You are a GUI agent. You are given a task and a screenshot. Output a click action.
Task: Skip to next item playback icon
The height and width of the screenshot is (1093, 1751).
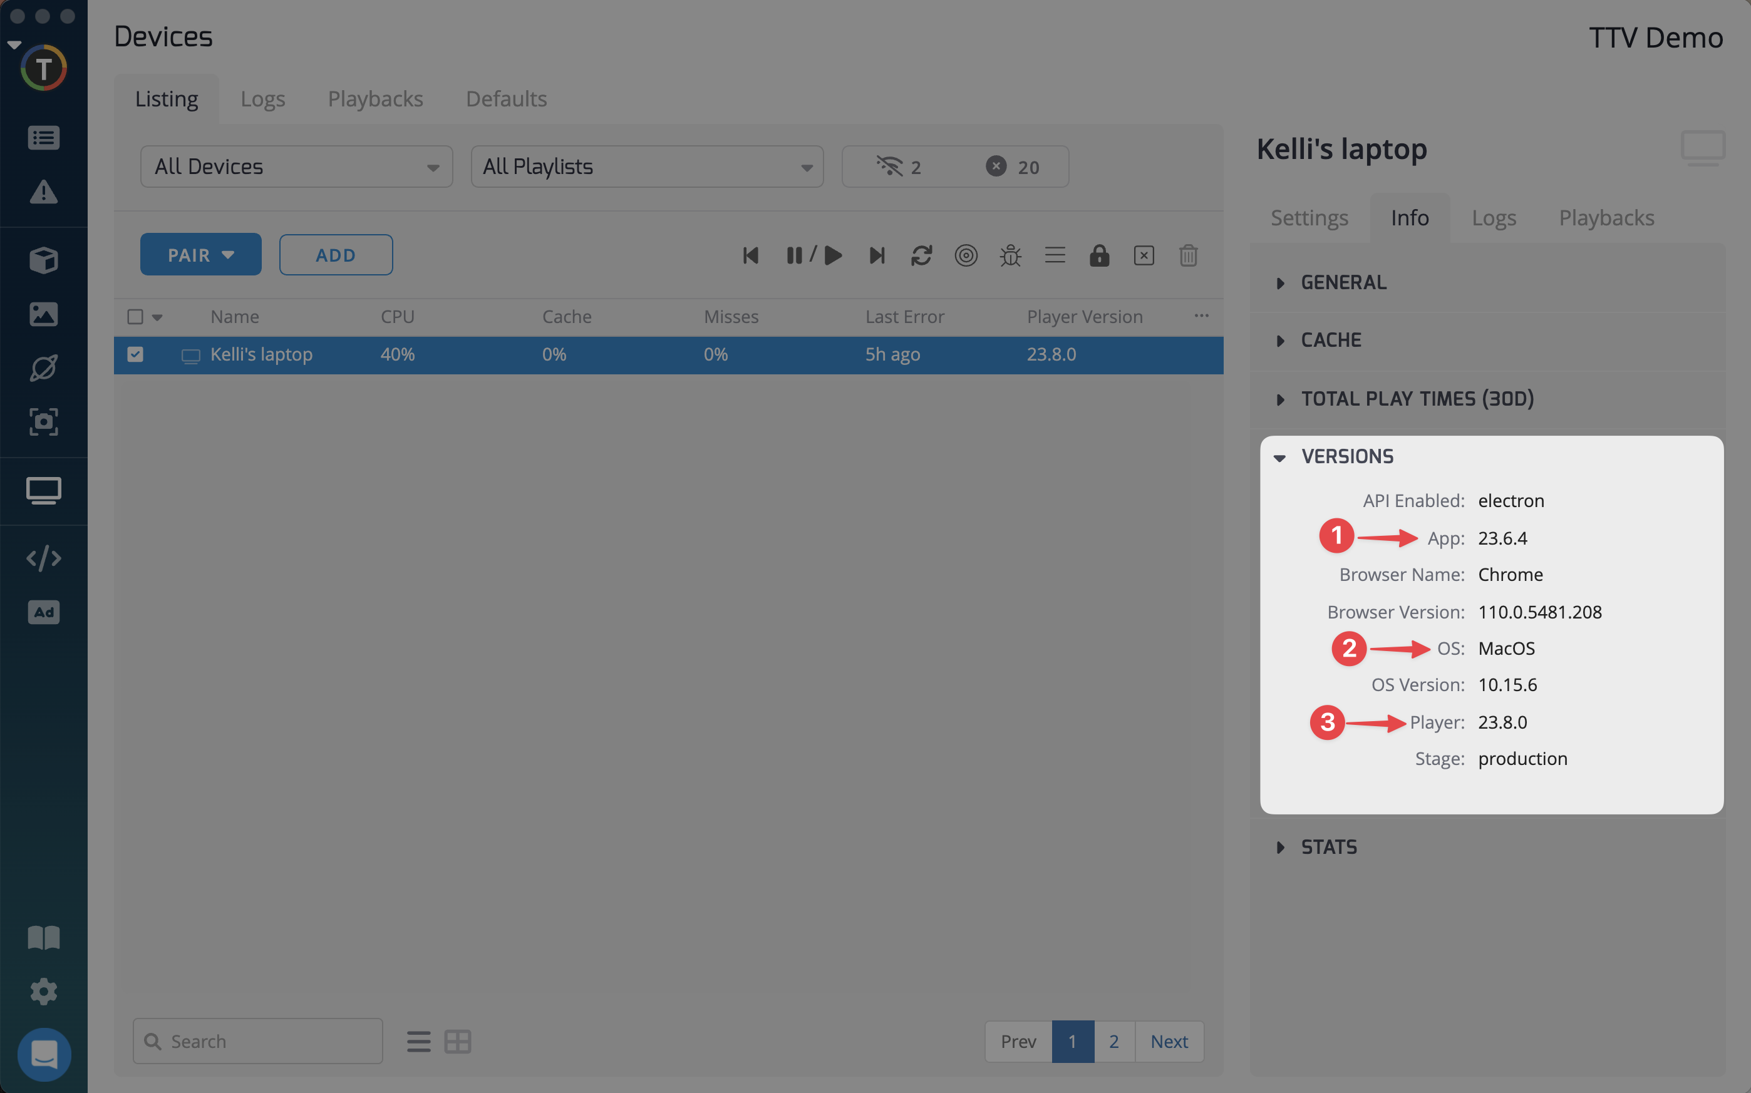[x=876, y=255]
